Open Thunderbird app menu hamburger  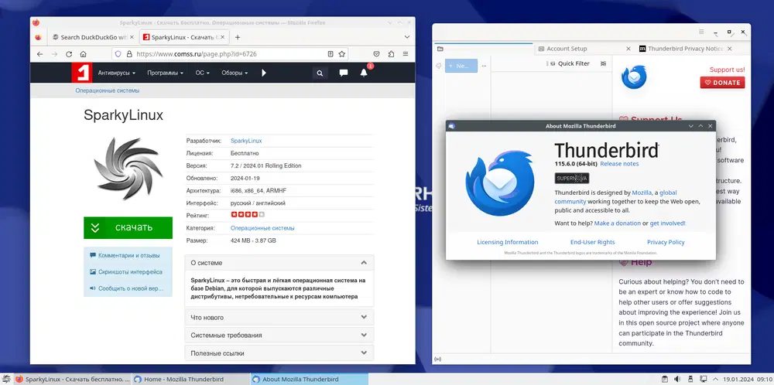701,32
